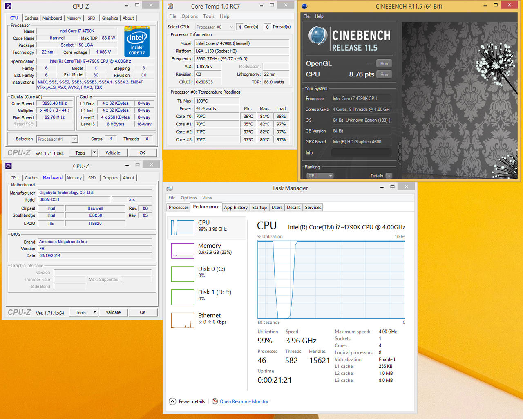The width and height of the screenshot is (523, 419).
Task: Open the About tab in the top CPU-Z window
Action: [x=128, y=18]
